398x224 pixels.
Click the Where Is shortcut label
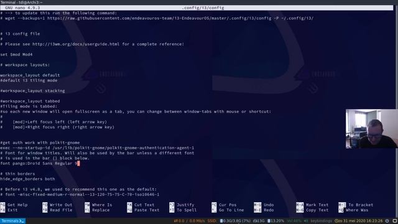pyautogui.click(x=102, y=205)
